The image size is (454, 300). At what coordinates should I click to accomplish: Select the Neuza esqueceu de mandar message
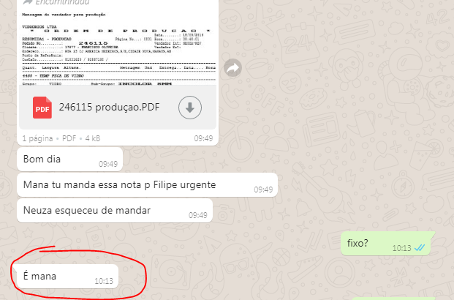tap(115, 211)
